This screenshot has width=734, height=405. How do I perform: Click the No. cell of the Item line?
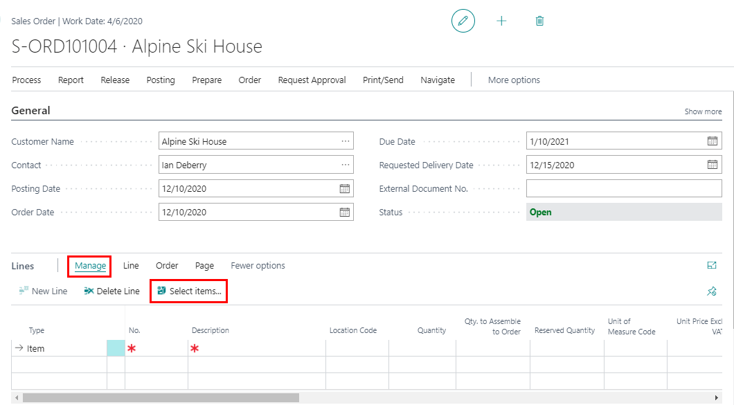tap(156, 348)
